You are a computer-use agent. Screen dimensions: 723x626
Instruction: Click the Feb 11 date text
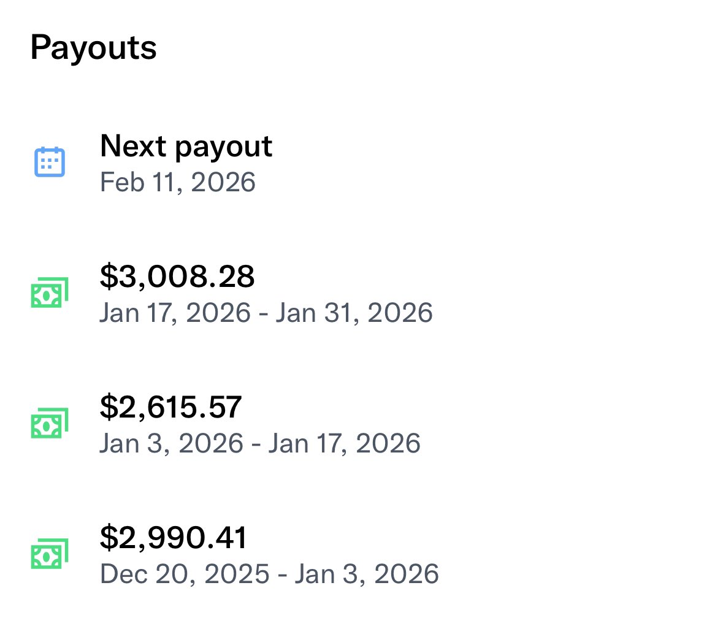[x=139, y=183]
